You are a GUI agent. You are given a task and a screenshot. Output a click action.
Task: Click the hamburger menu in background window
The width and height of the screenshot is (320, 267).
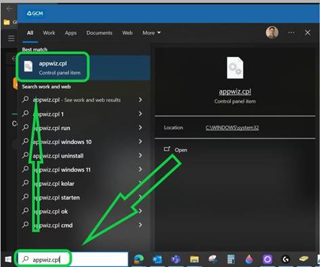tap(11, 39)
